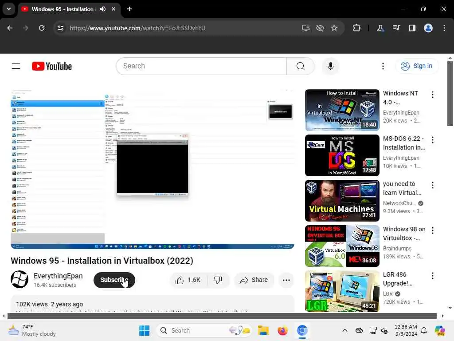Click the video player area

tap(153, 169)
